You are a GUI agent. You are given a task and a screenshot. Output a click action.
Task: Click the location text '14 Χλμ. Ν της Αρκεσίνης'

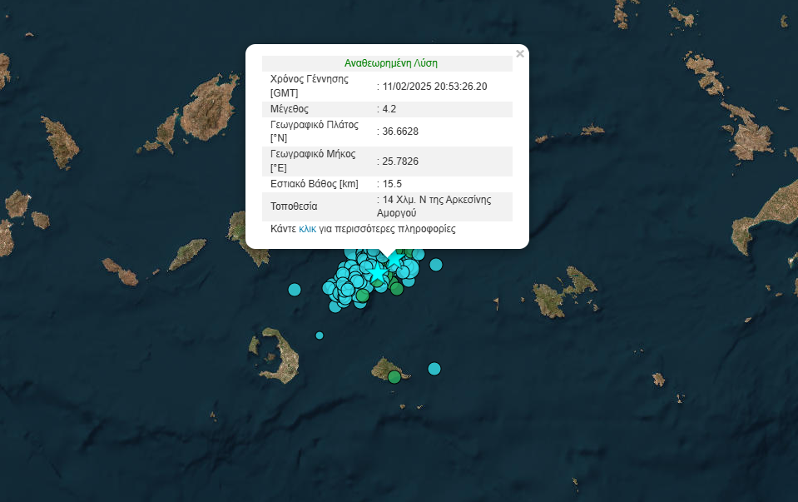coord(437,200)
